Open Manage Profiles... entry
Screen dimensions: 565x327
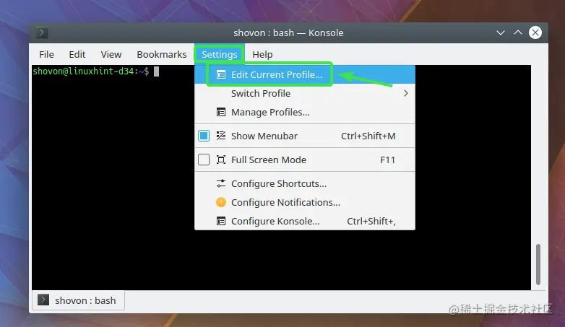pyautogui.click(x=305, y=112)
